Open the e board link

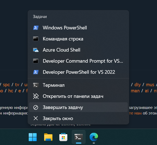(x=20, y=91)
